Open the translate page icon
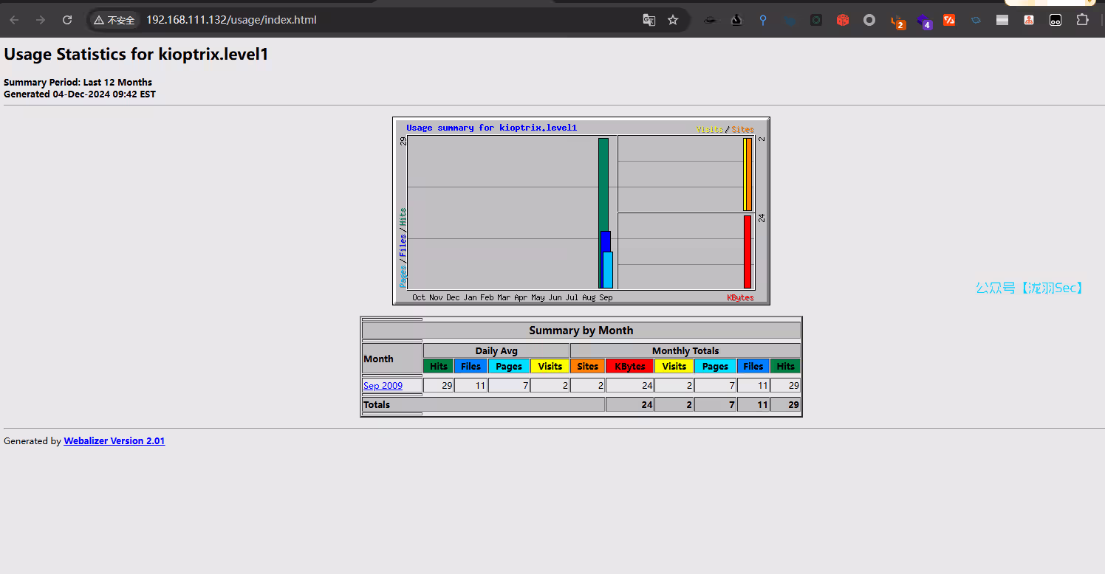This screenshot has height=574, width=1105. 649,20
